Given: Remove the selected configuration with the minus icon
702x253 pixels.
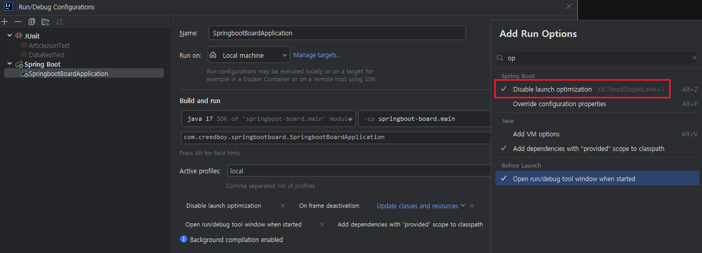Looking at the screenshot, I should click(x=18, y=22).
